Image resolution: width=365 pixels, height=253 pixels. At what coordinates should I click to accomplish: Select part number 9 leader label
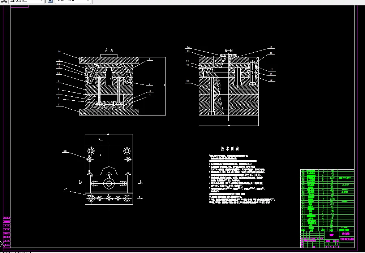click(x=59, y=82)
